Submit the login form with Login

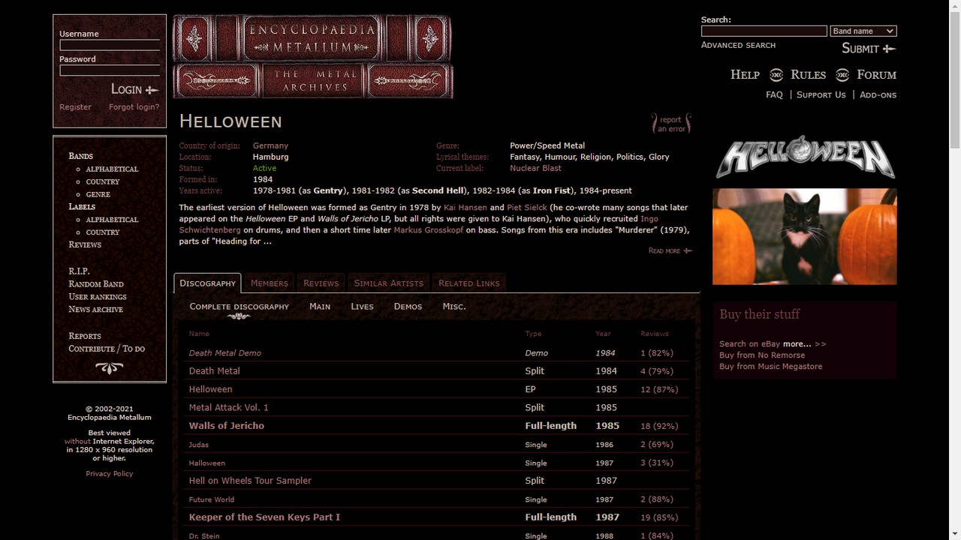pos(135,89)
